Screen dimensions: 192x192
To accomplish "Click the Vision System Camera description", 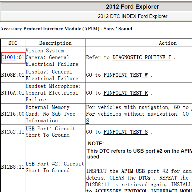I will click(52, 57).
